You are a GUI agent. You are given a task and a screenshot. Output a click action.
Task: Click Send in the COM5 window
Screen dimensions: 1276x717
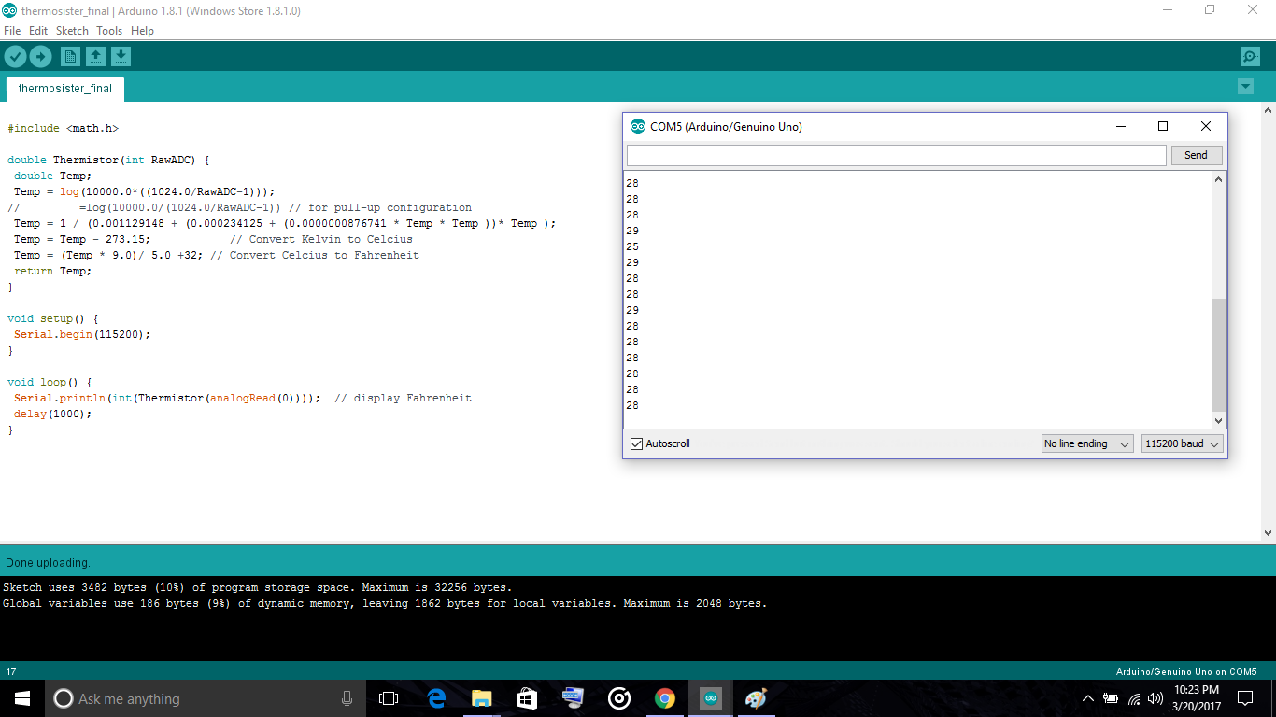tap(1196, 155)
